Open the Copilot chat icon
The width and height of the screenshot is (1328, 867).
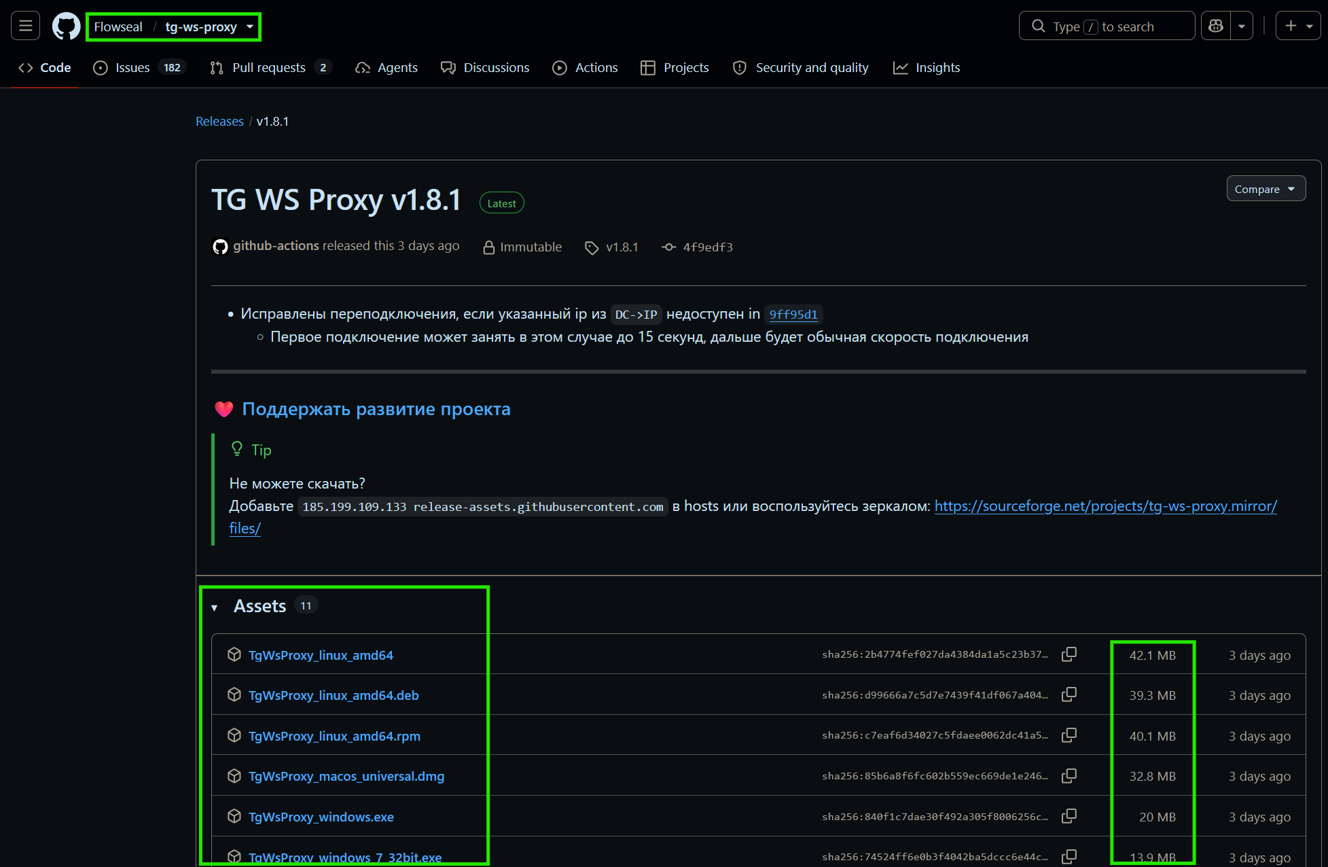coord(1216,26)
